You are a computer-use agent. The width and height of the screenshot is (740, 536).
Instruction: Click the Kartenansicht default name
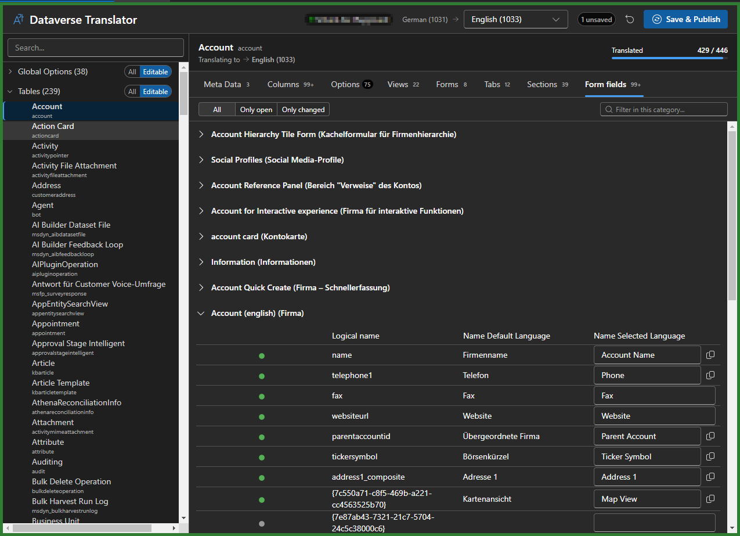click(487, 499)
